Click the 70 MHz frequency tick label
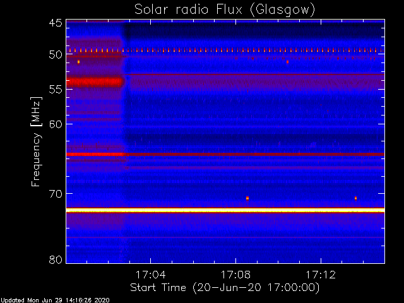Image resolution: width=404 pixels, height=303 pixels. point(56,194)
